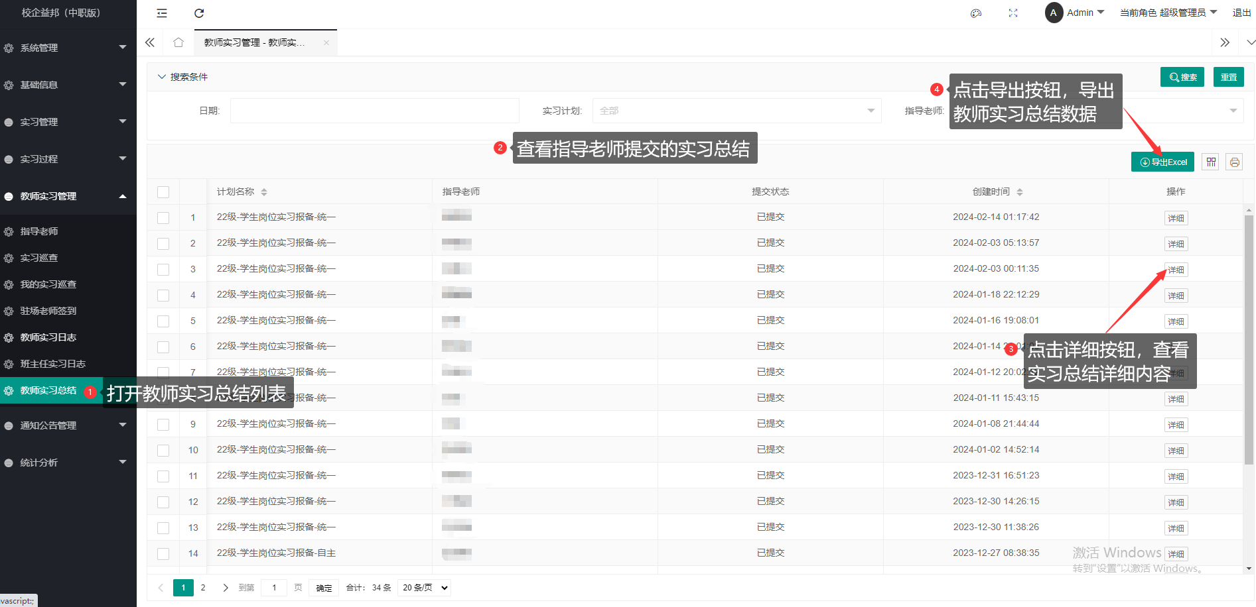The image size is (1256, 607).
Task: Enter fullscreen mode via the expand icon
Action: [1012, 13]
